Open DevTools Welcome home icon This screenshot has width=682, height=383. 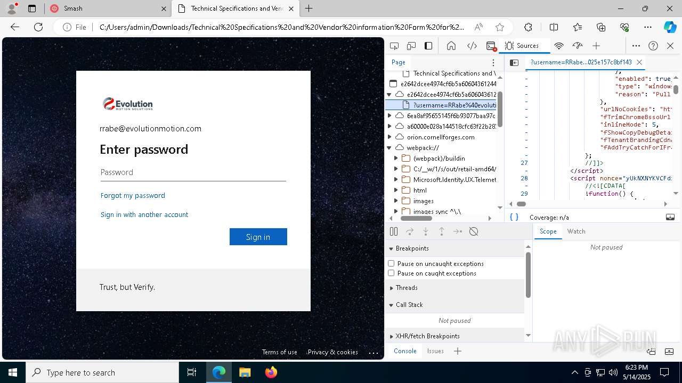click(x=451, y=46)
